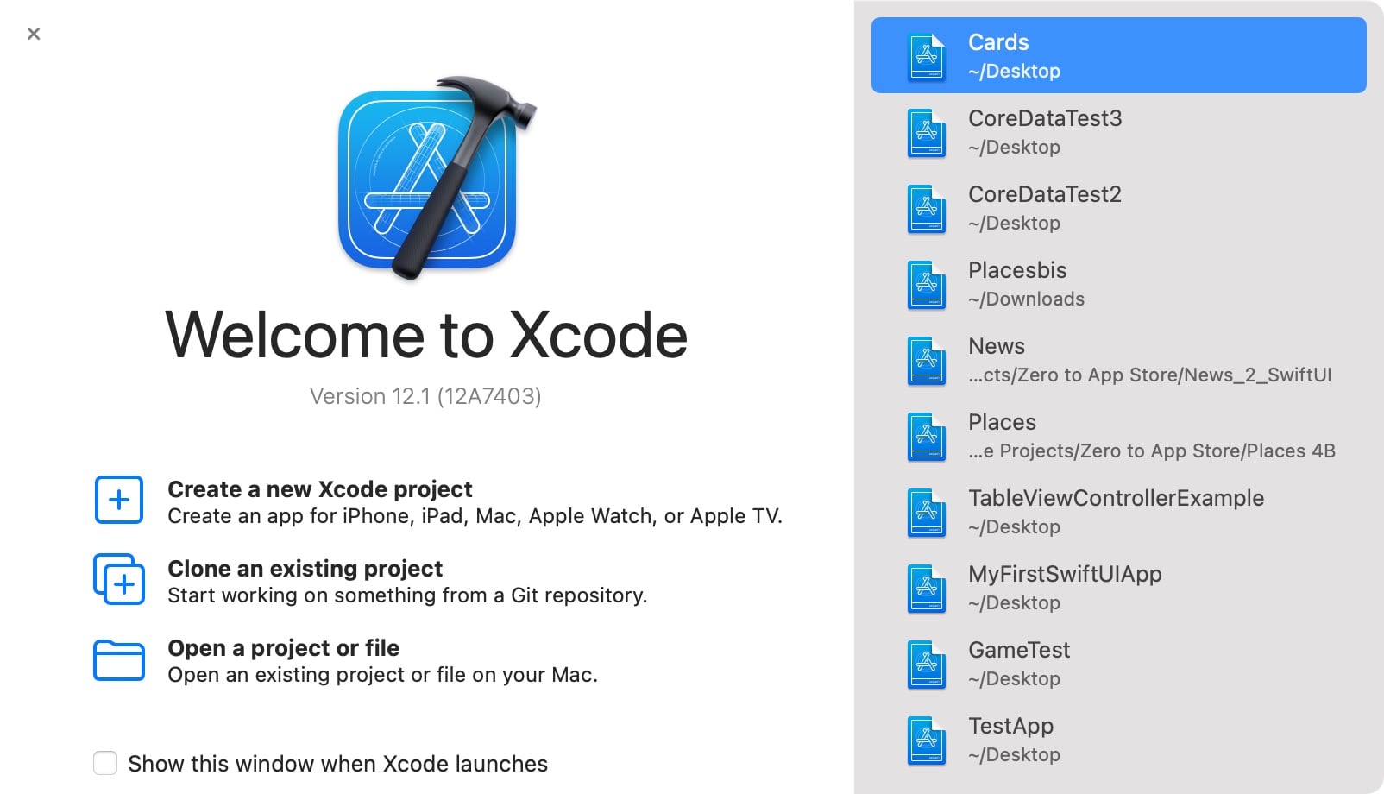This screenshot has height=794, width=1384.
Task: Select the GameTest project name
Action: (1019, 650)
